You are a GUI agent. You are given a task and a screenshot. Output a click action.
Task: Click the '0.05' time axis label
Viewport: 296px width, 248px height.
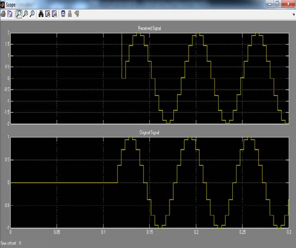click(57, 232)
